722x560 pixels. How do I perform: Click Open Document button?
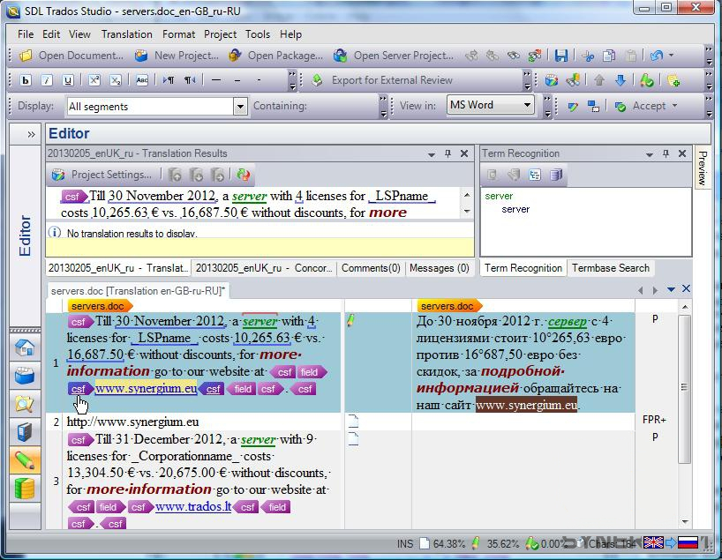(x=71, y=56)
